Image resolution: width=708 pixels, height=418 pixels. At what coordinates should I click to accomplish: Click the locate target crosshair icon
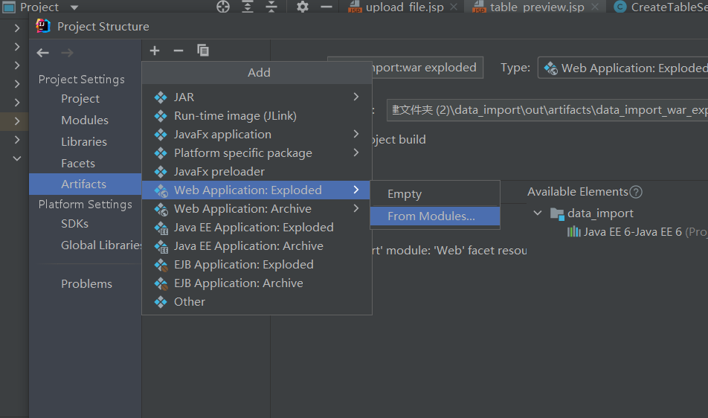223,7
